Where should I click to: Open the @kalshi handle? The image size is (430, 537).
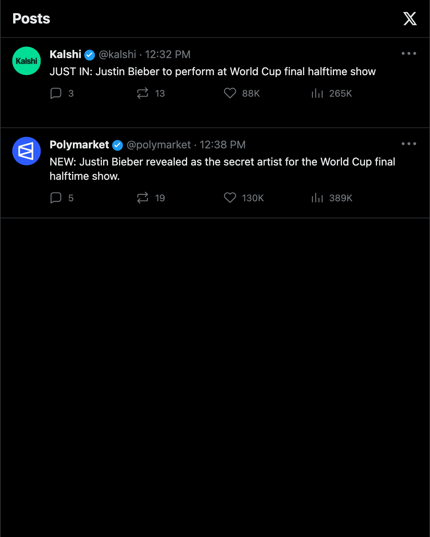click(117, 54)
